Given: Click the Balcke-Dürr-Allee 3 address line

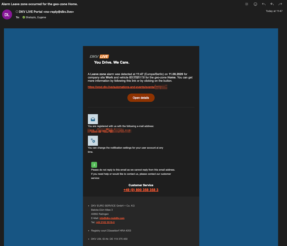Looking at the screenshot, I should tap(102, 210).
